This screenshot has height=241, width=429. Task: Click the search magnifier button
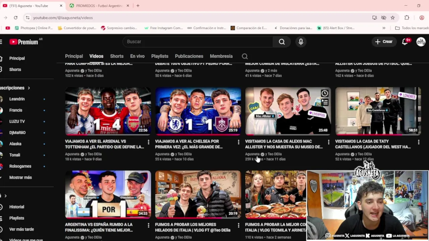(282, 42)
